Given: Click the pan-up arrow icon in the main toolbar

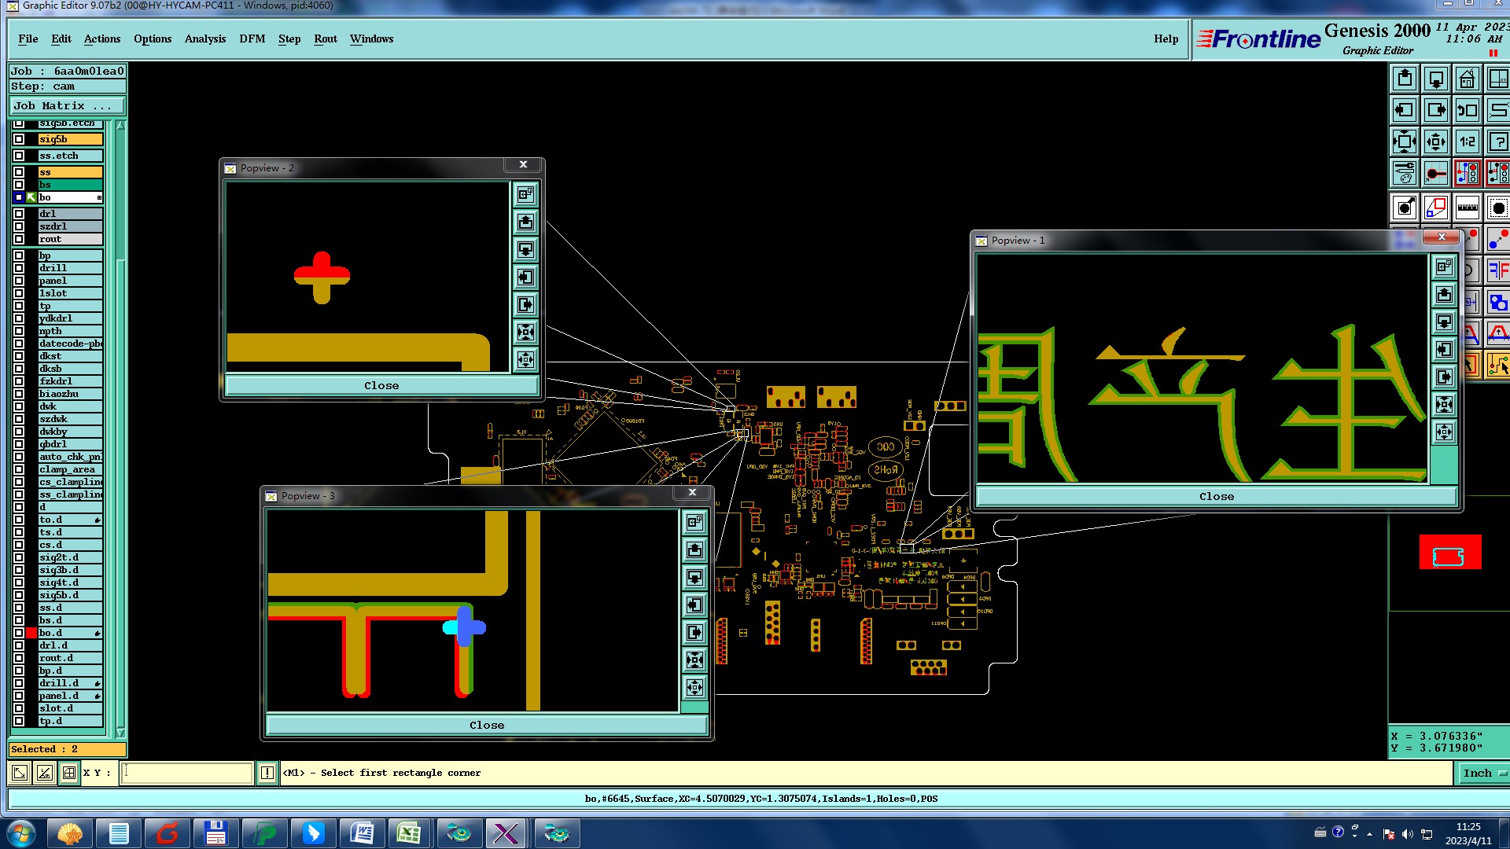Looking at the screenshot, I should coord(1405,79).
